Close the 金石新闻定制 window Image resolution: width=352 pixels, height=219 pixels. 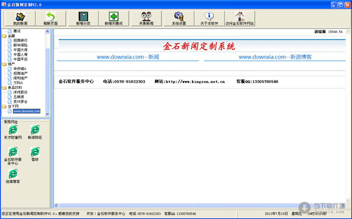click(x=347, y=5)
